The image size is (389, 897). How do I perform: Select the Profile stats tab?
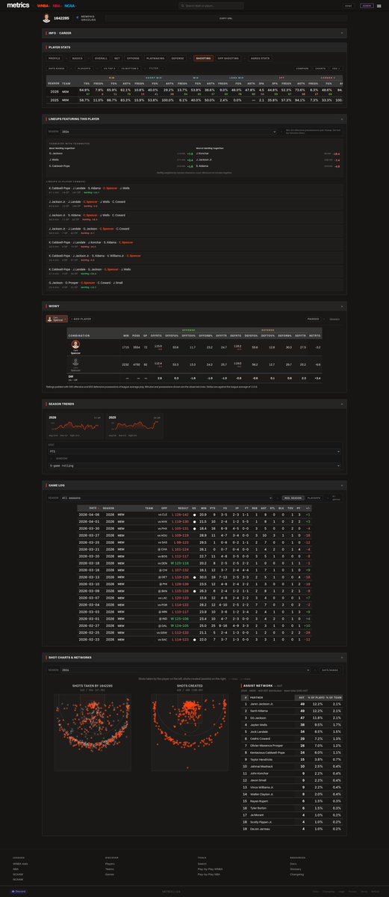[x=55, y=58]
